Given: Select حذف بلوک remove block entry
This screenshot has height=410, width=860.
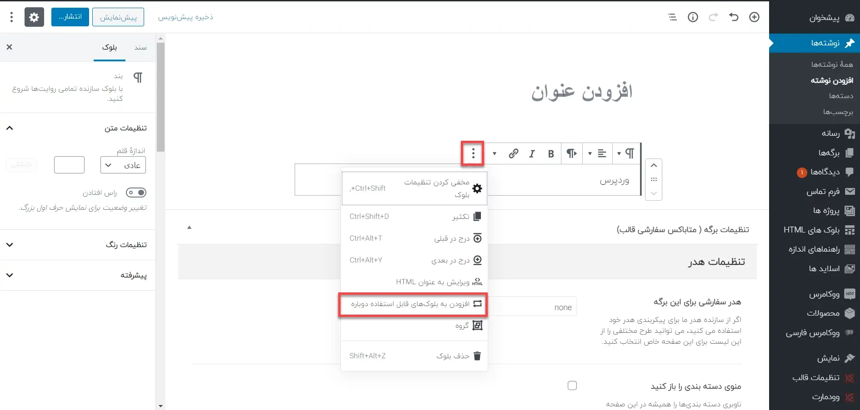Looking at the screenshot, I should pyautogui.click(x=414, y=356).
